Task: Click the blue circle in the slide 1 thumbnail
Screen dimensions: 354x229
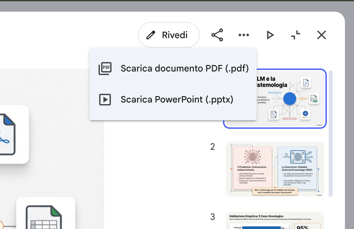Action: tap(290, 99)
